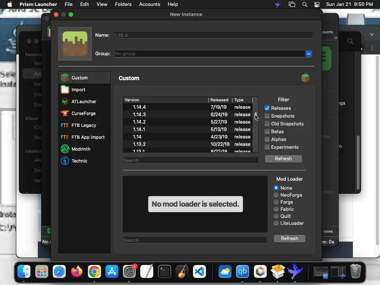Enable the Old Snapshots filter

click(x=267, y=124)
